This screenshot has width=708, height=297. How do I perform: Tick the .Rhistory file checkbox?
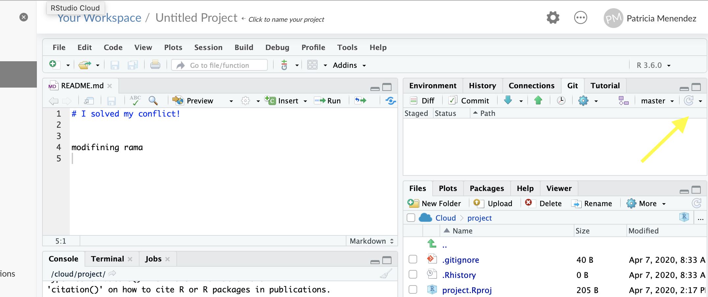point(413,274)
